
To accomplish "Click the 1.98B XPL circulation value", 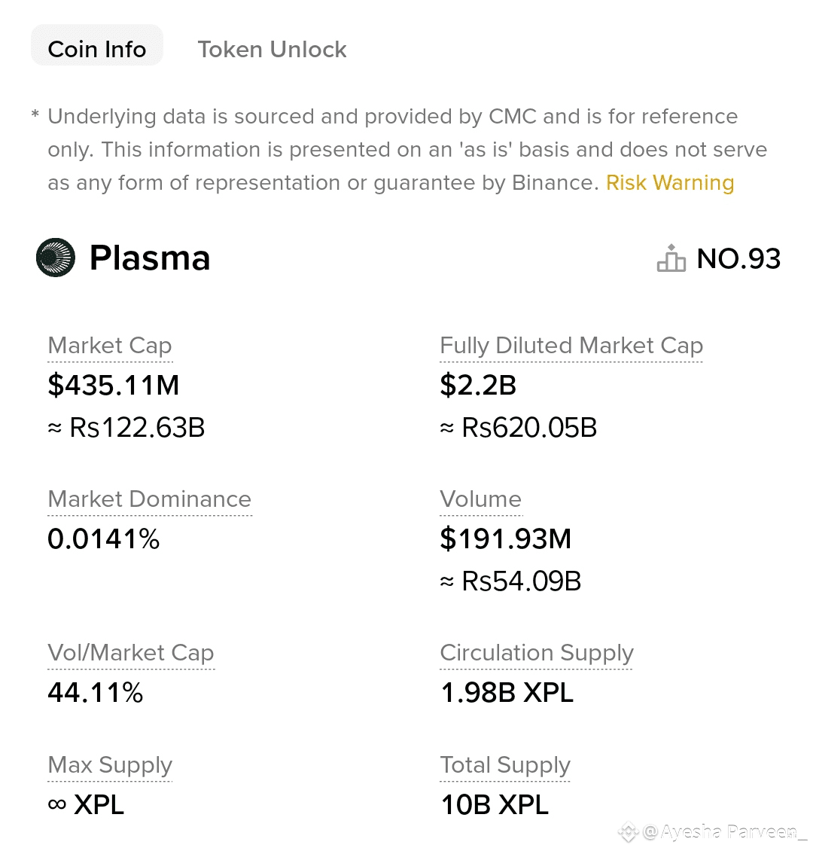I will [x=507, y=693].
